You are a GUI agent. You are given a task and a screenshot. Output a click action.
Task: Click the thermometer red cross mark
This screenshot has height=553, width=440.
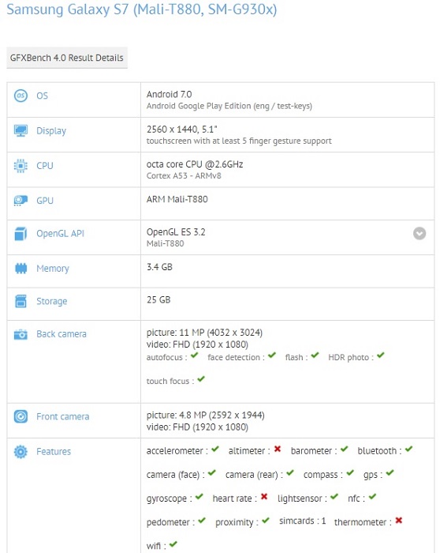(x=398, y=520)
